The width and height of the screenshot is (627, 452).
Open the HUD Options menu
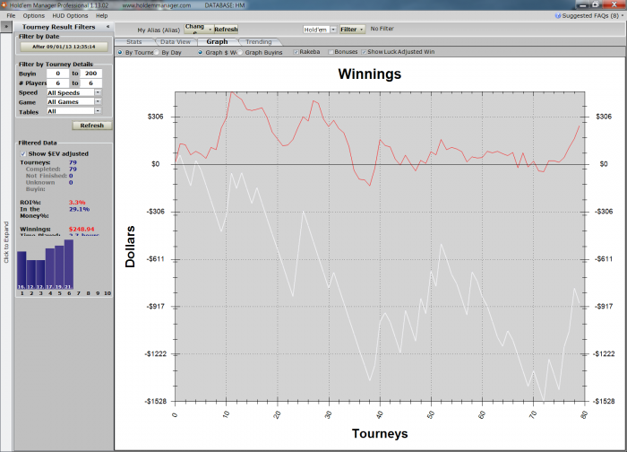coord(70,15)
